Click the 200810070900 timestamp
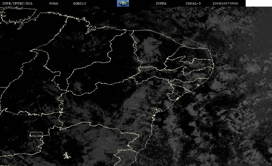The height and width of the screenshot is (166, 272). coord(225,3)
